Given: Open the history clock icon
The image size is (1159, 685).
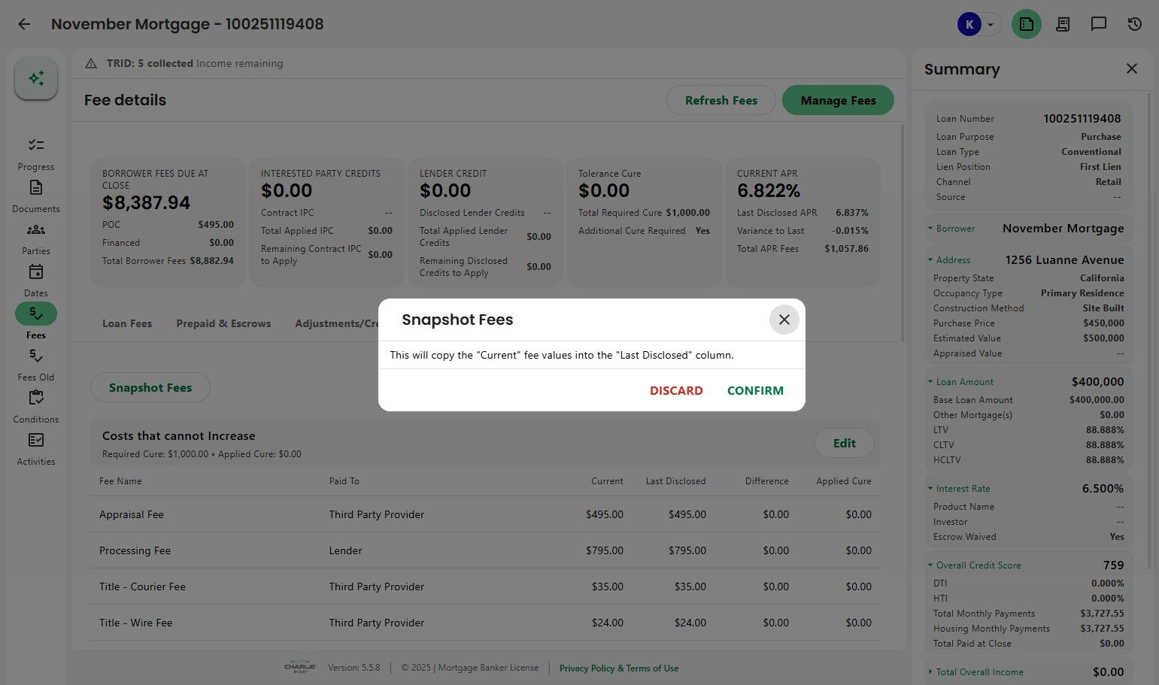Looking at the screenshot, I should pyautogui.click(x=1135, y=24).
